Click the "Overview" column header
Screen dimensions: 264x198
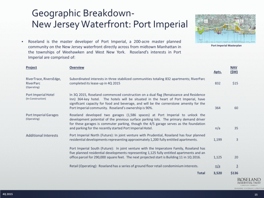tap(77, 67)
